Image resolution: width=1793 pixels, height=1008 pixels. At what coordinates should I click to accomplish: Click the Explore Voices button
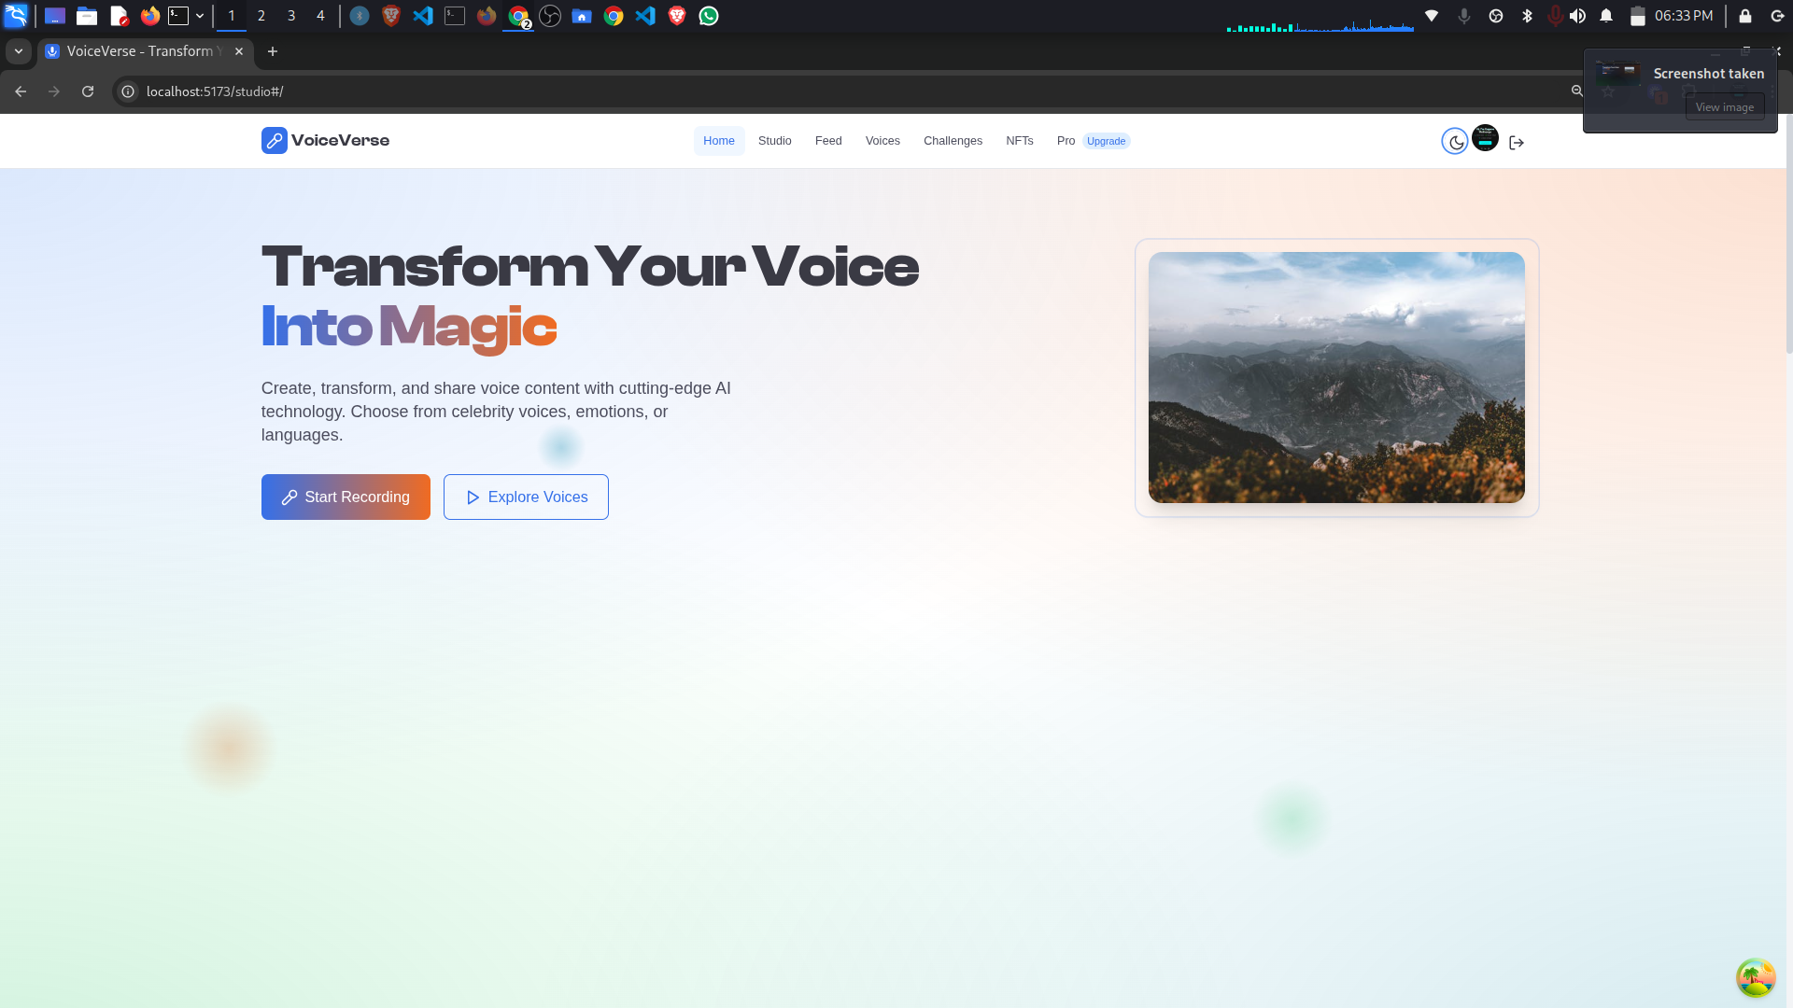pos(526,497)
